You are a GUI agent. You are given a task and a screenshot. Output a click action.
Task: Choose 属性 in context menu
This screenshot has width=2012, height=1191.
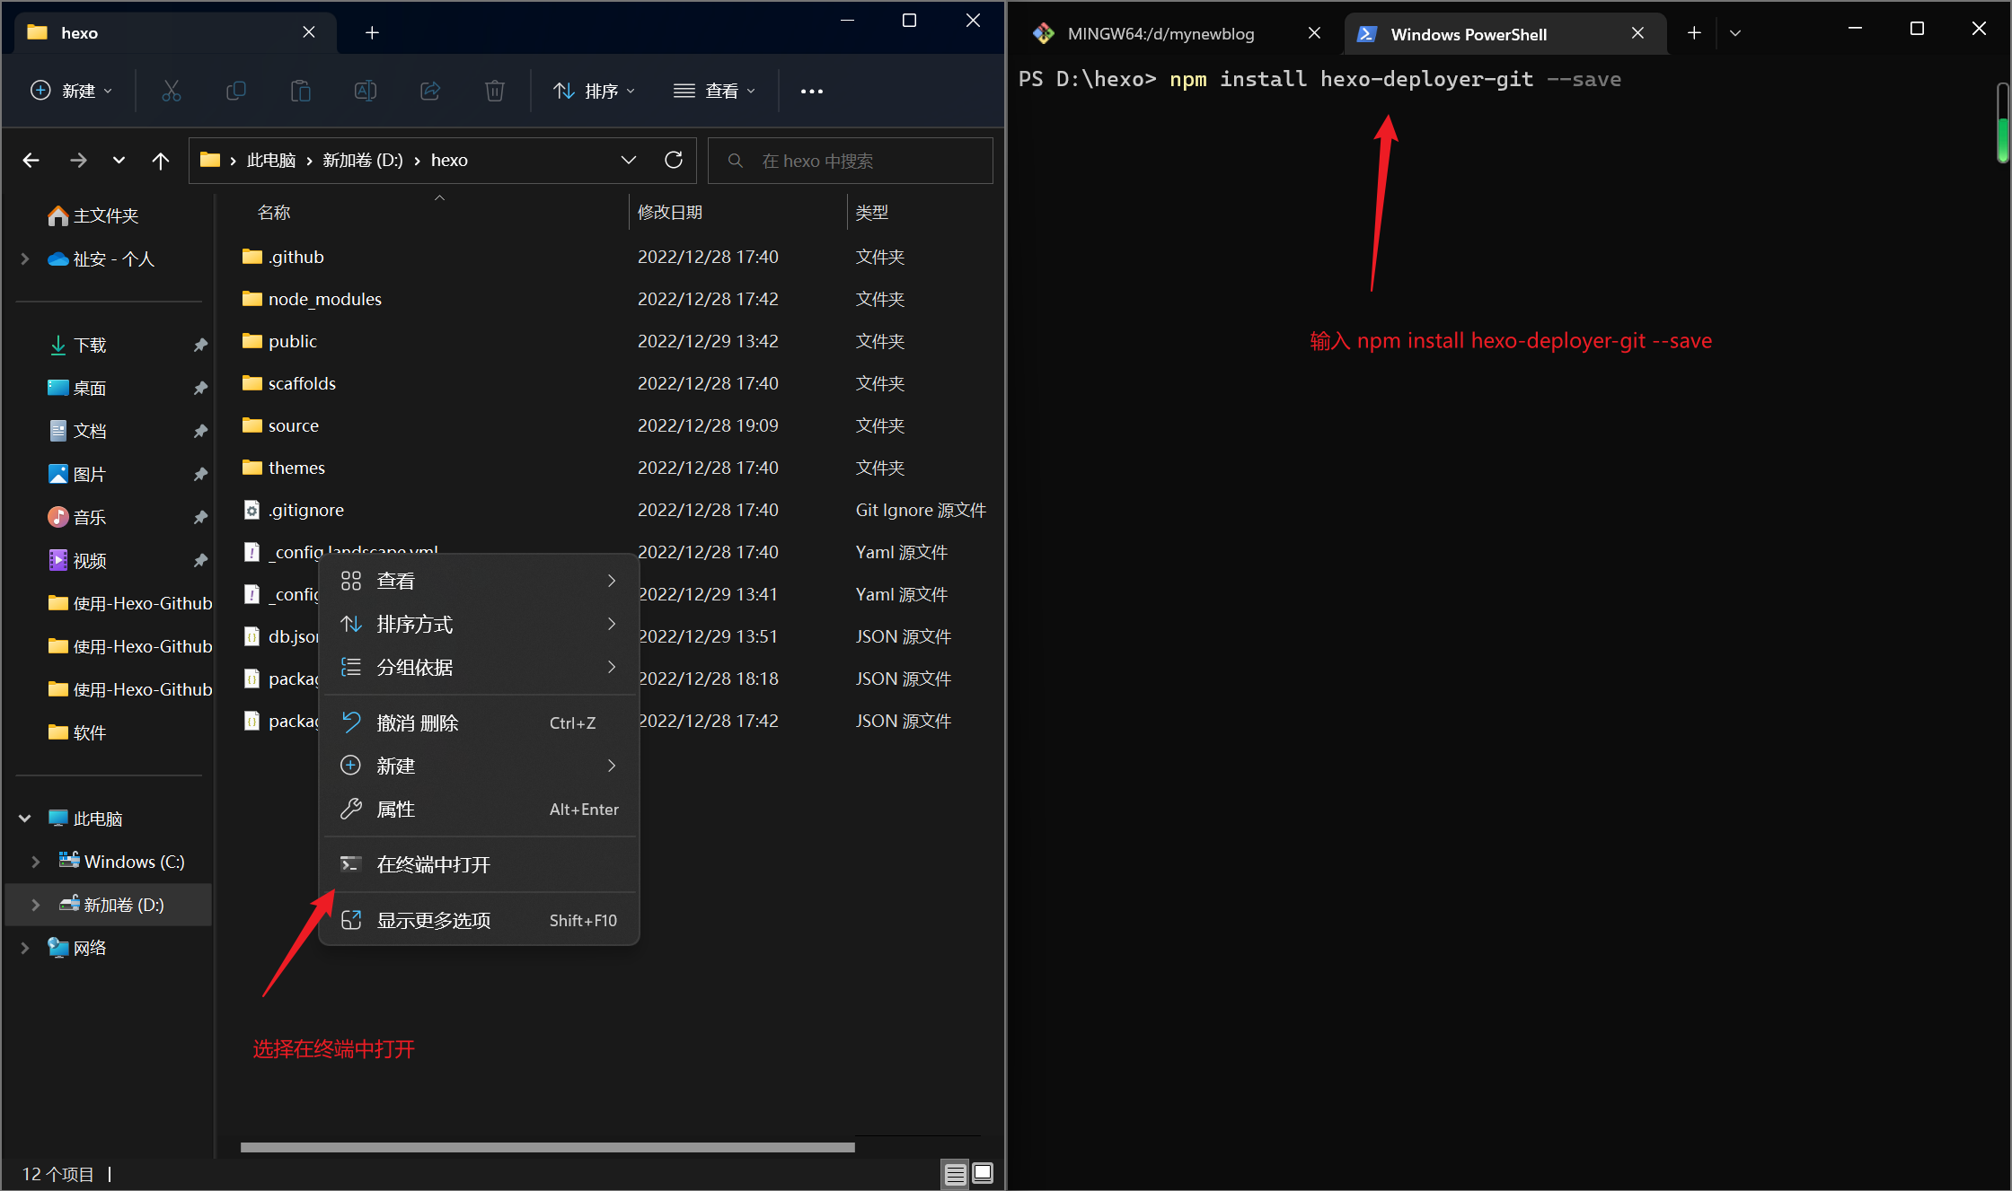click(x=479, y=809)
